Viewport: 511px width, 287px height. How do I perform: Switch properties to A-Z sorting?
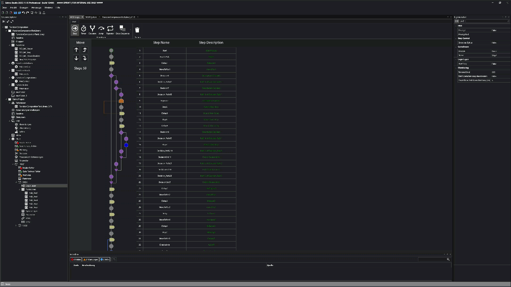coord(462,21)
